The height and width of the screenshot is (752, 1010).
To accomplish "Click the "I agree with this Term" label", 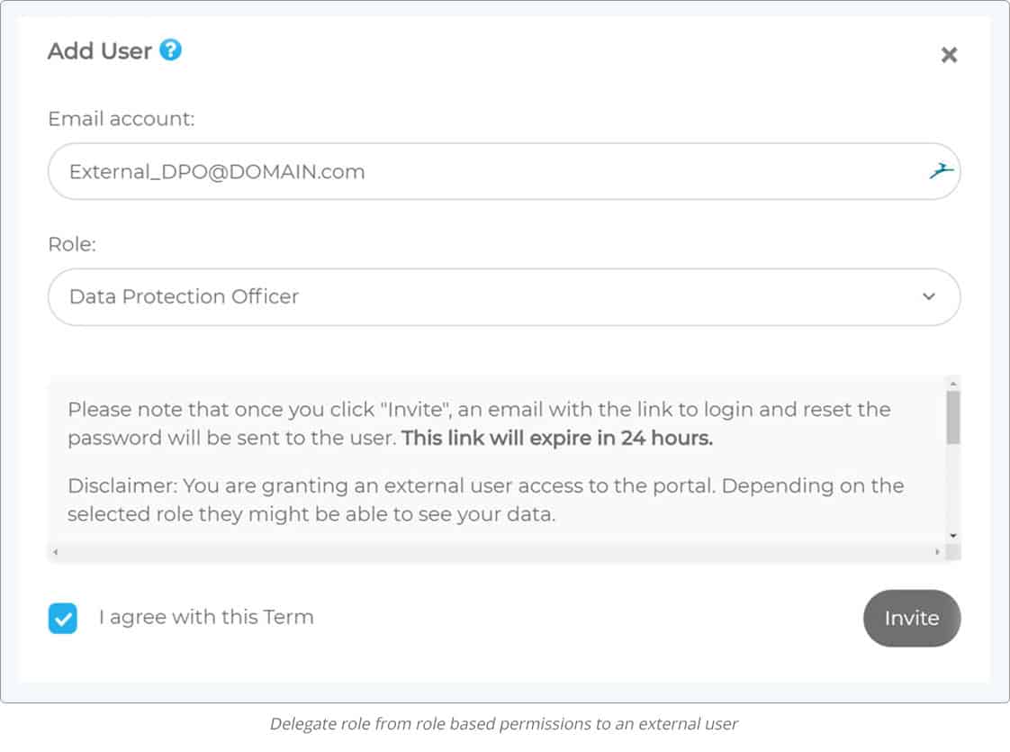I will [206, 617].
